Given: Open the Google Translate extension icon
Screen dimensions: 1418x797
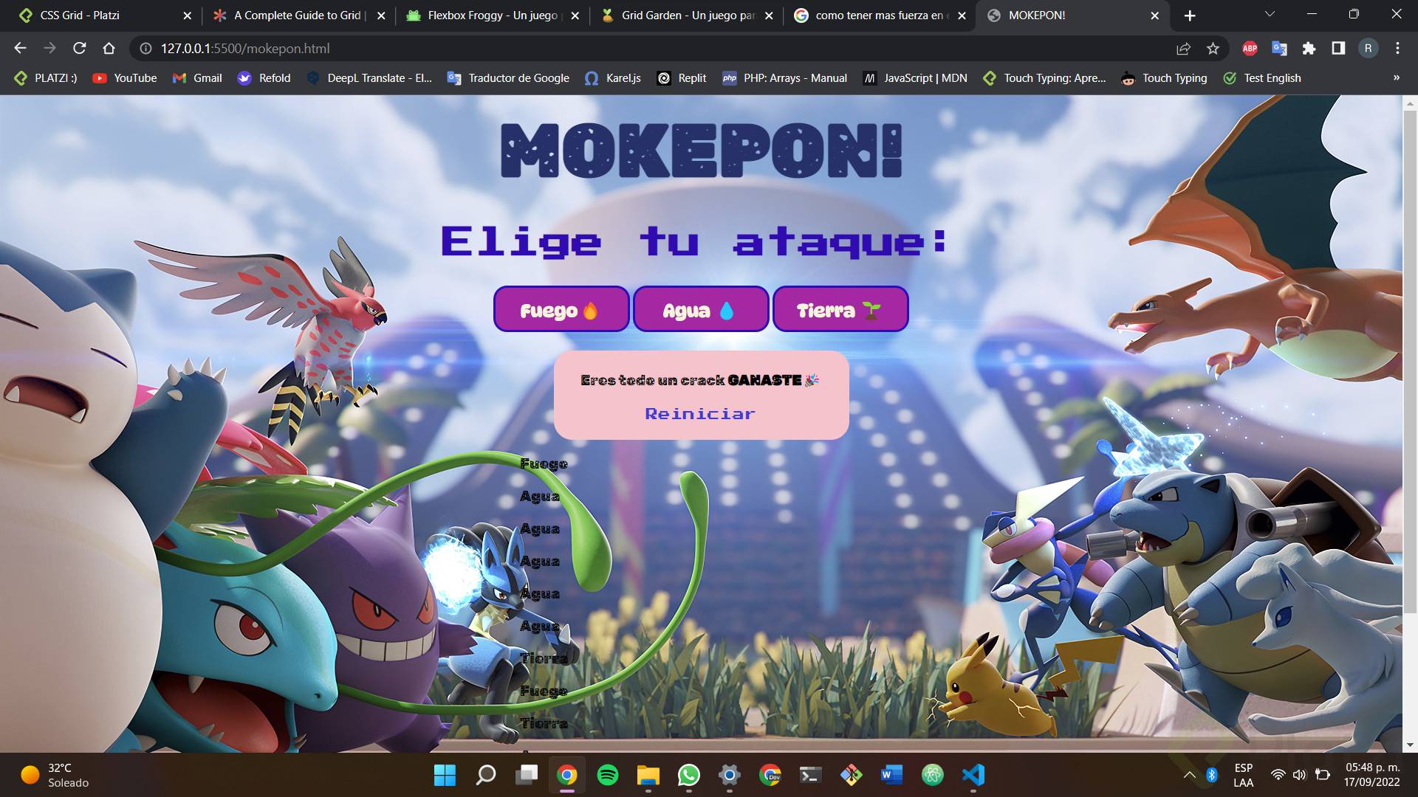Looking at the screenshot, I should tap(1279, 49).
